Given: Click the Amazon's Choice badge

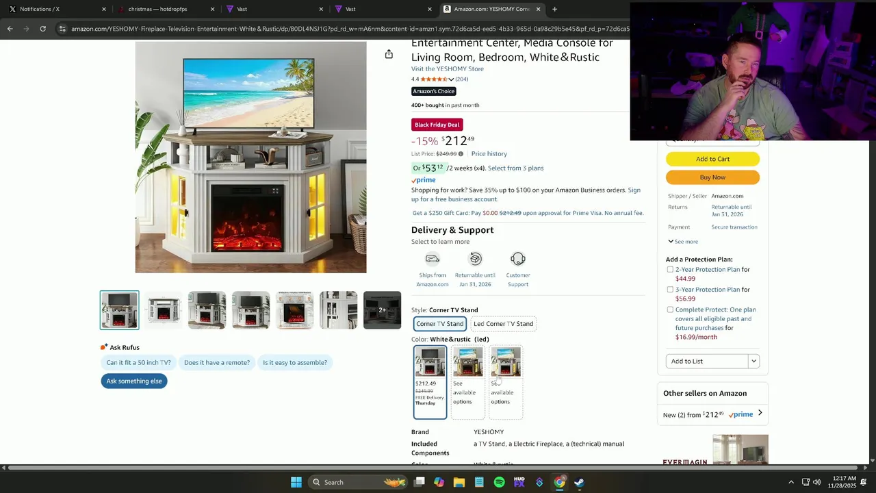Looking at the screenshot, I should coord(434,91).
